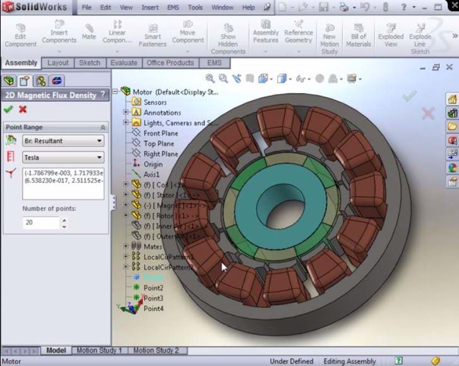
Task: Select the Mate tool icon
Action: (90, 32)
